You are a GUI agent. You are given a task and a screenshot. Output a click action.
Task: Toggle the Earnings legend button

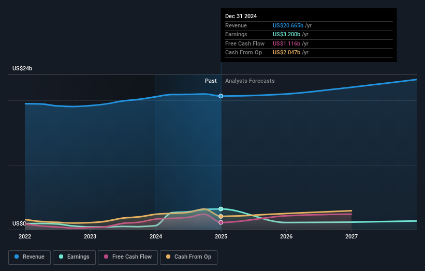tap(74, 257)
